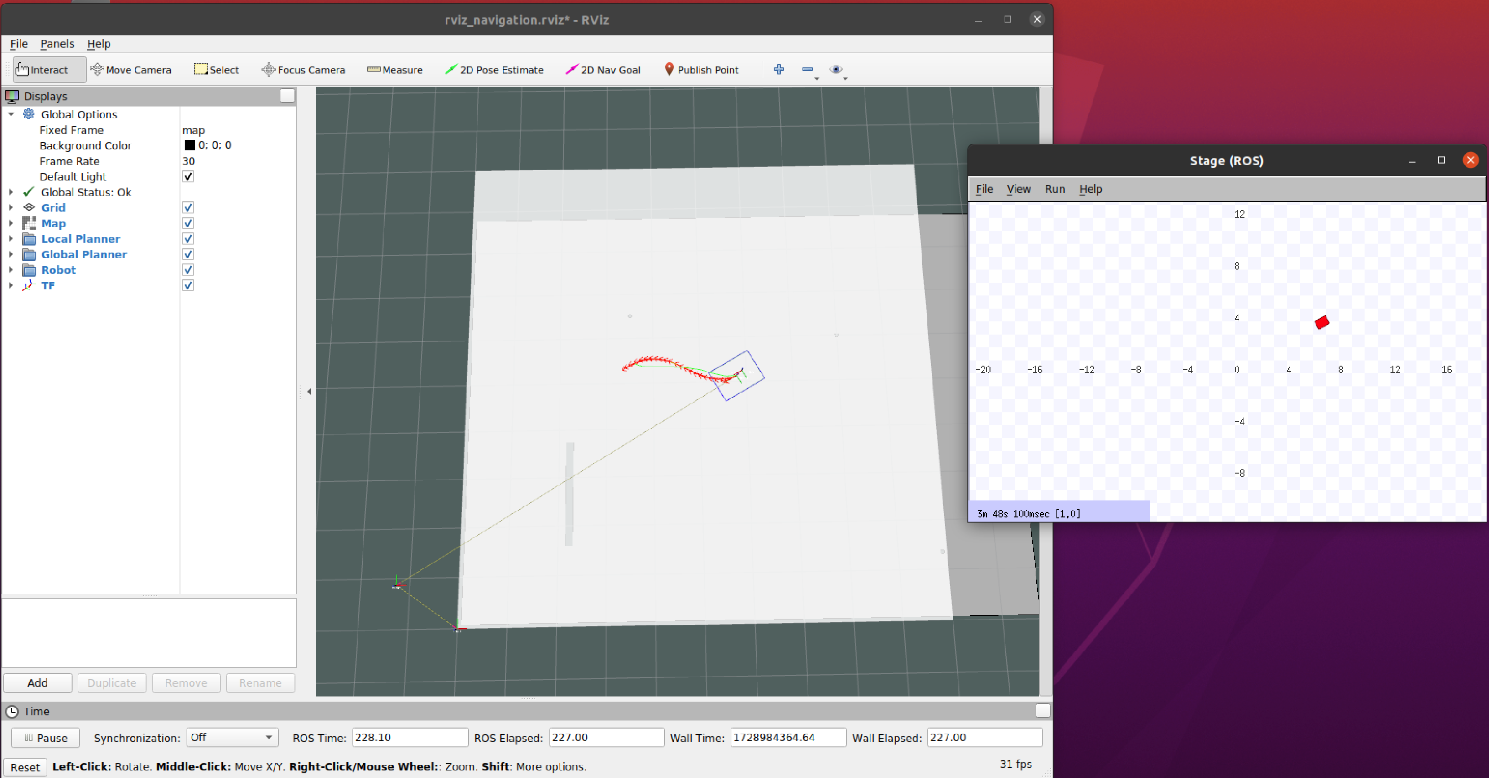Toggle the Local Planner checkbox

click(188, 239)
